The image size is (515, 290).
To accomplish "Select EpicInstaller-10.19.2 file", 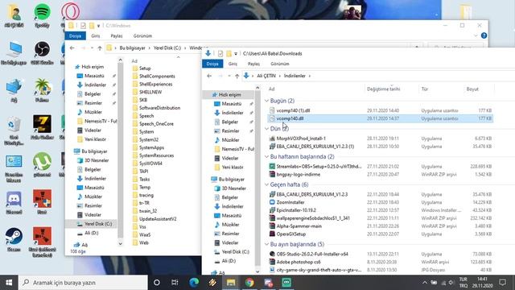I will point(296,210).
